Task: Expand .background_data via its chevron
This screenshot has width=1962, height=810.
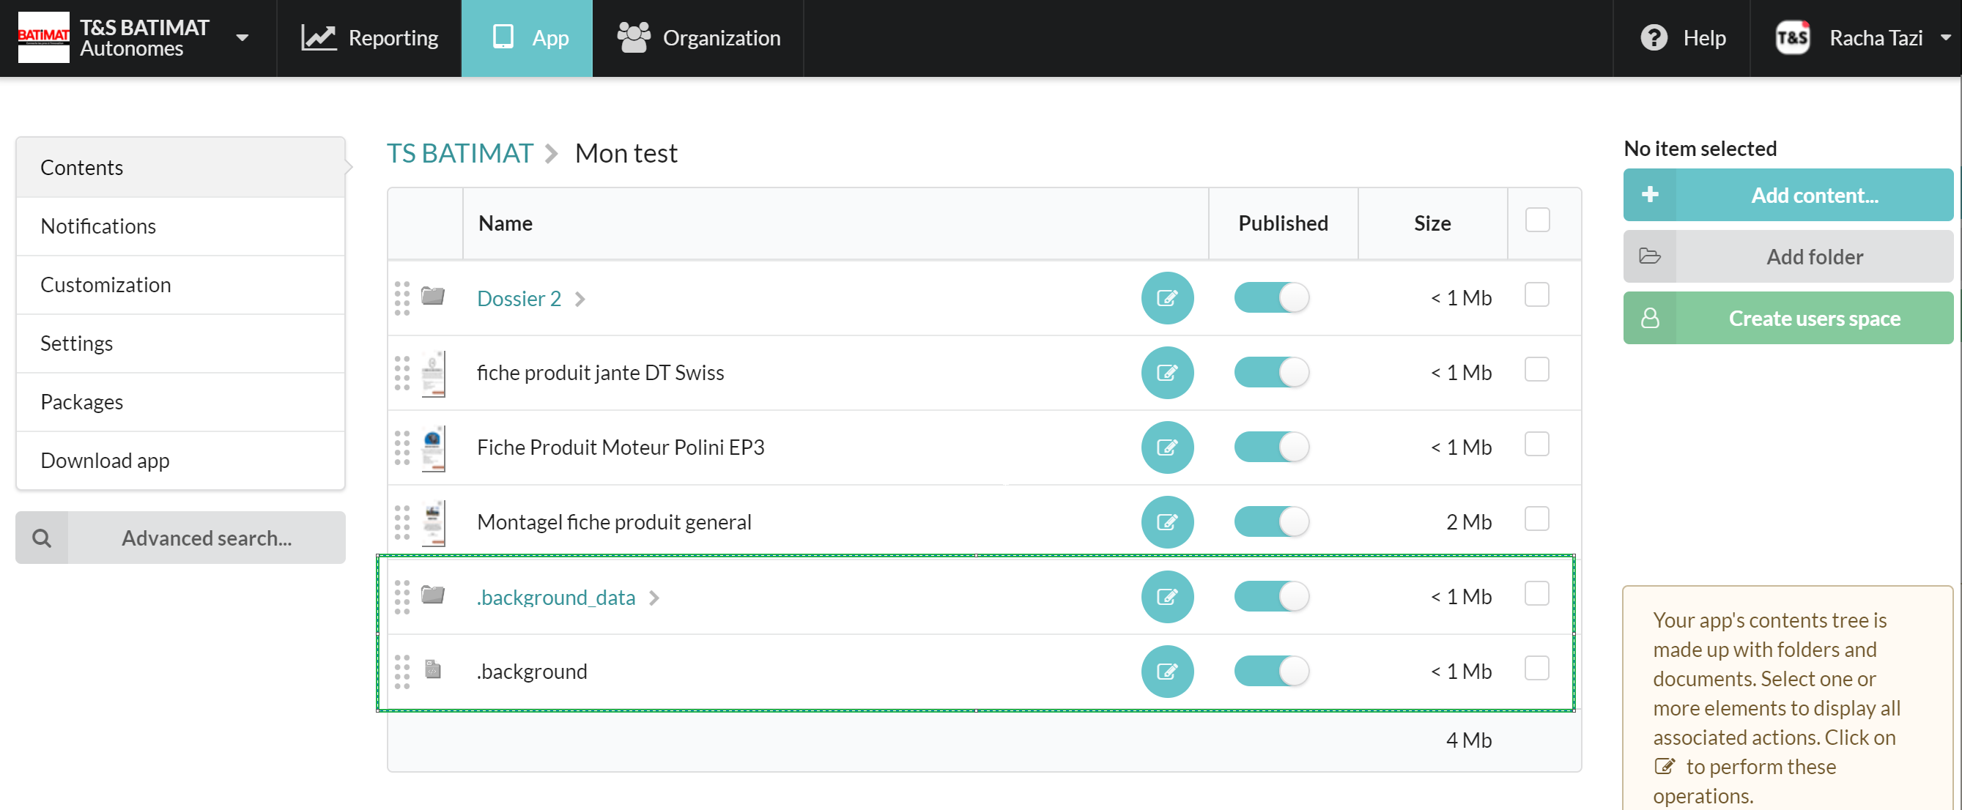Action: point(654,598)
